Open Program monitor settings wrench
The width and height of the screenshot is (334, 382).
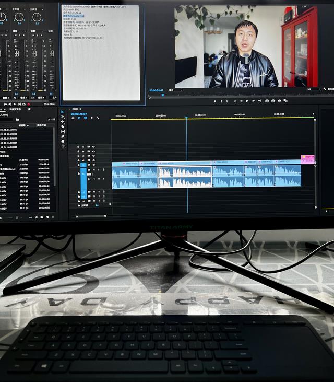(325, 89)
